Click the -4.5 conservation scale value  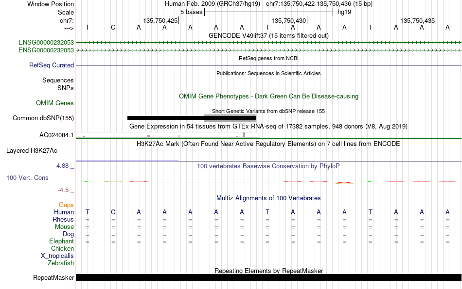click(x=63, y=190)
